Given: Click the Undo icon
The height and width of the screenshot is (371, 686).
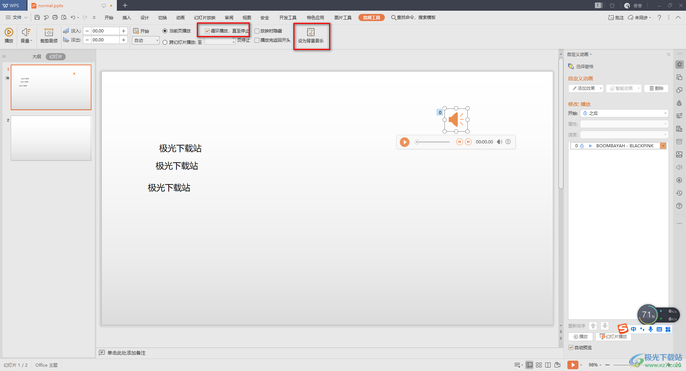Looking at the screenshot, I should (73, 17).
